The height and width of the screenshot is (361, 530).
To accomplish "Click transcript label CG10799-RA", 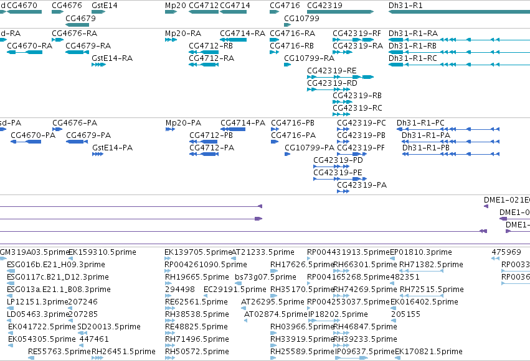I will pos(309,58).
